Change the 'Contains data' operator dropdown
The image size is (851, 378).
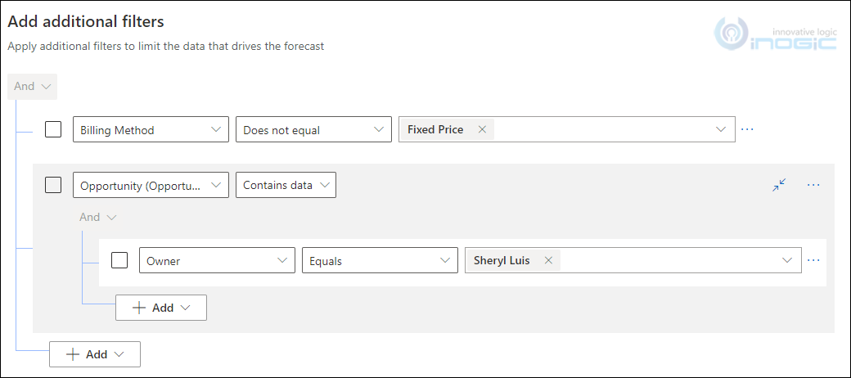tap(286, 185)
